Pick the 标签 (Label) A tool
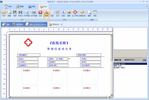The height and width of the screenshot is (100, 149). click(63, 14)
